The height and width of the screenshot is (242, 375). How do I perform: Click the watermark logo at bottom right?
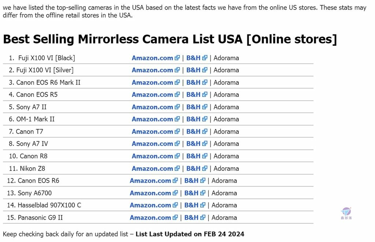pyautogui.click(x=346, y=213)
